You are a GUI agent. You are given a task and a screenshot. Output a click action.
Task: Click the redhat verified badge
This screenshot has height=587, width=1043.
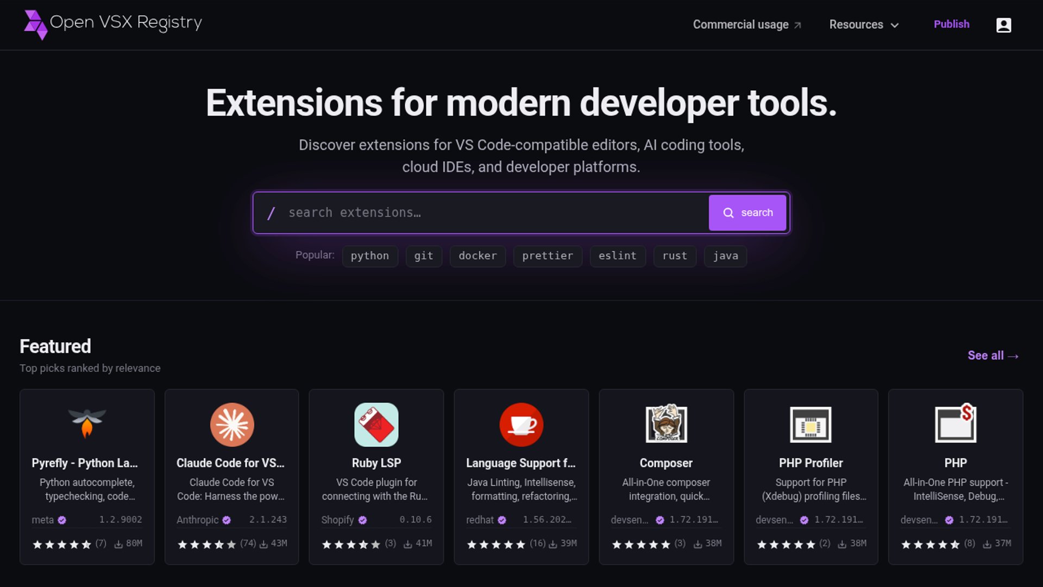tap(502, 520)
